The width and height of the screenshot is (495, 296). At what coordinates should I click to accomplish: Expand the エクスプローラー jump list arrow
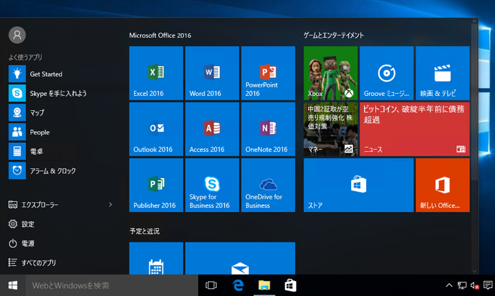pos(111,205)
